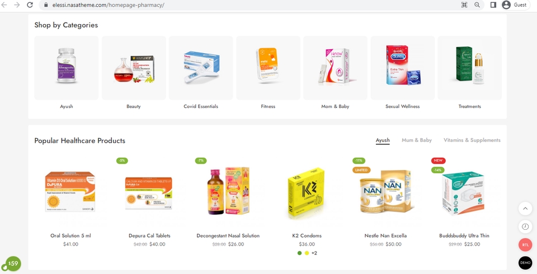The image size is (537, 274).
Task: Open the black DEMO button
Action: pyautogui.click(x=525, y=263)
